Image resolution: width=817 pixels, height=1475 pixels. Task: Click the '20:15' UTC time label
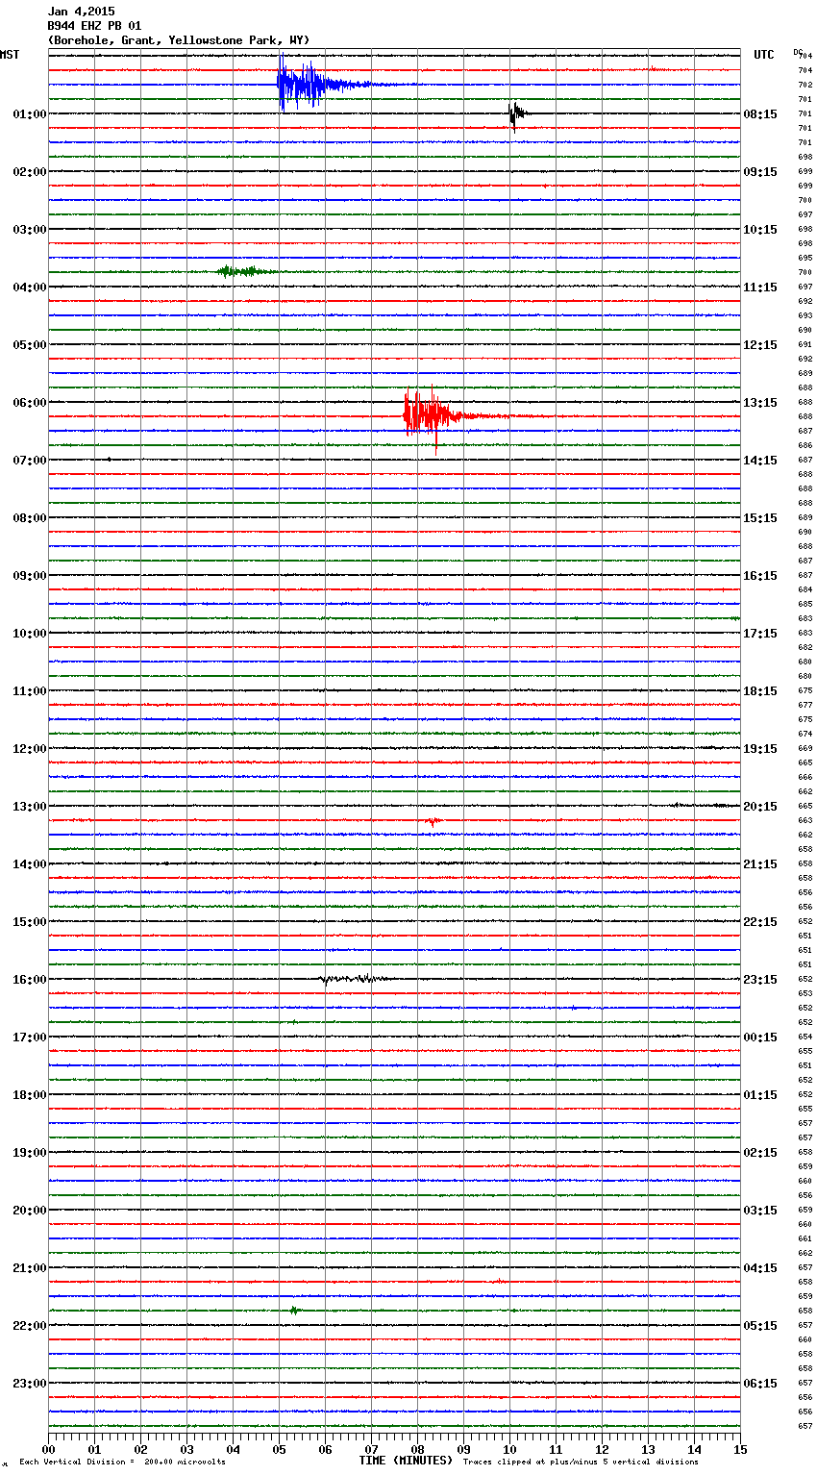pyautogui.click(x=760, y=807)
